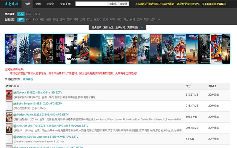Image resolution: width=237 pixels, height=148 pixels.
Task: Filter genre by 科幻
Action: click(x=35, y=20)
